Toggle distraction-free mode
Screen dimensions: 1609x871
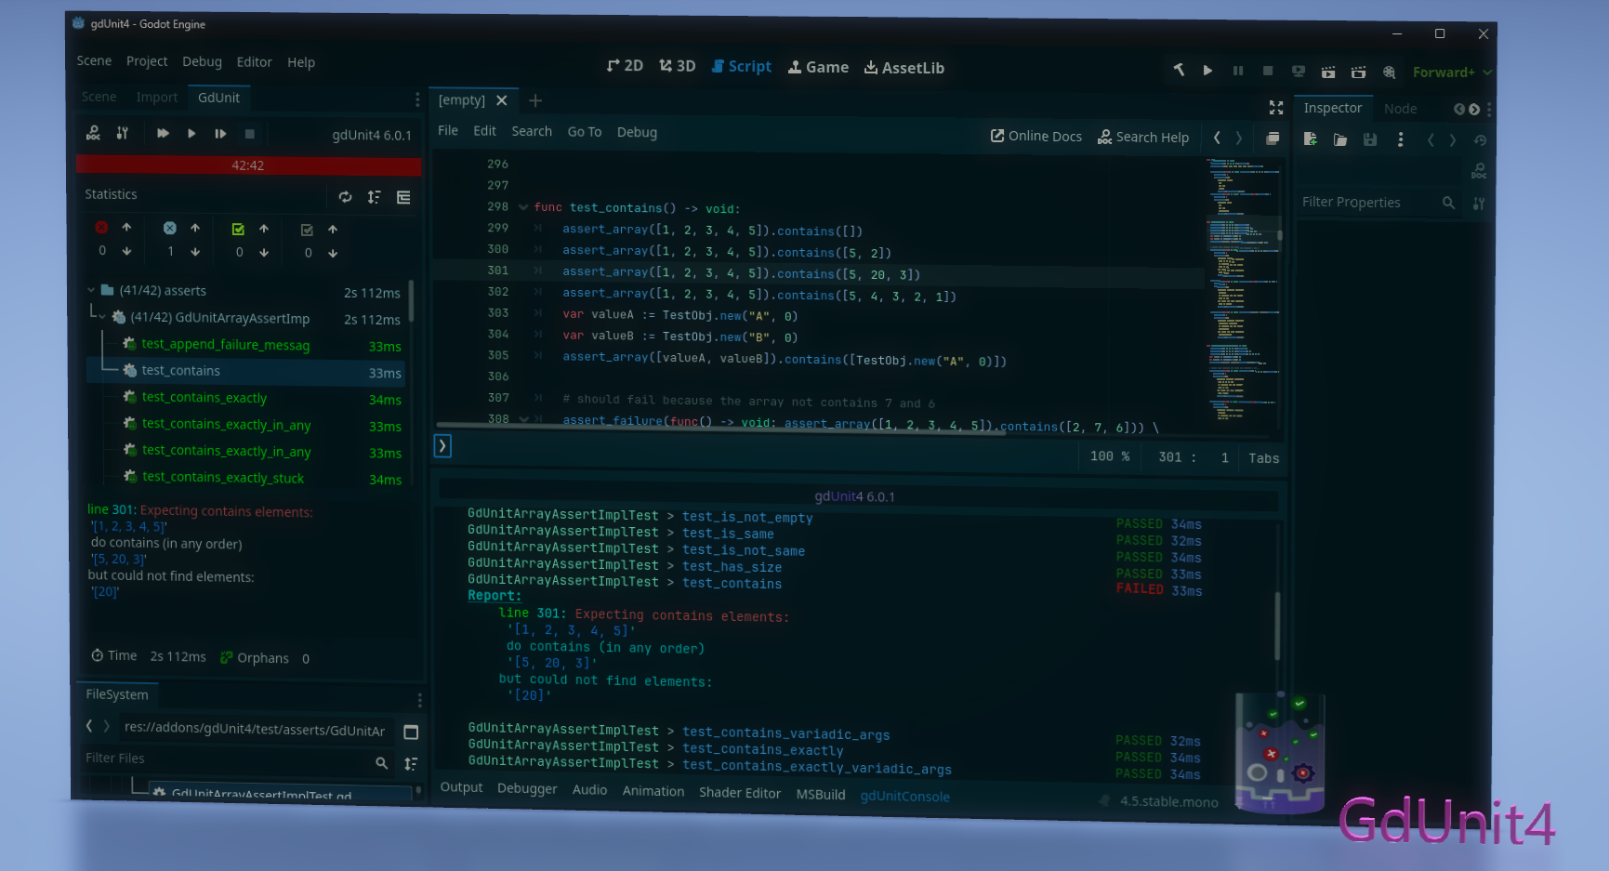pos(1276,108)
